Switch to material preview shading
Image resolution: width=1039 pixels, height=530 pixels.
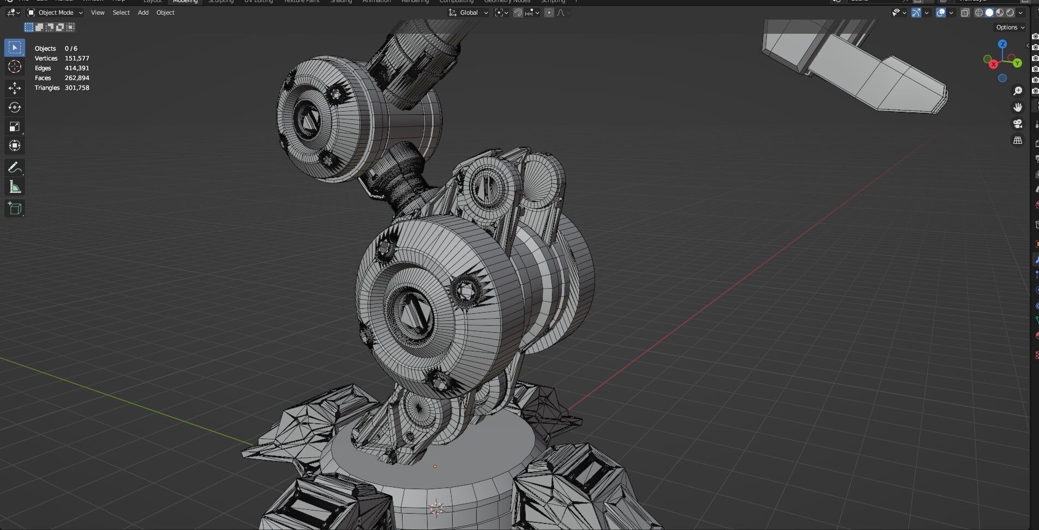tap(1000, 13)
